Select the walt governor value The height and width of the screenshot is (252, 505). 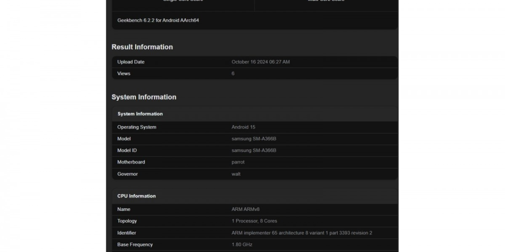(236, 174)
